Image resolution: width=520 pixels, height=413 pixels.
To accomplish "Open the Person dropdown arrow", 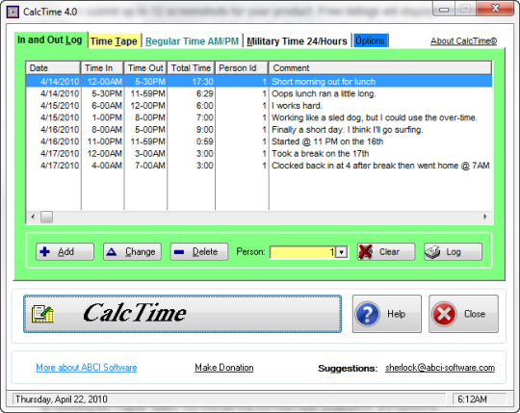I will (341, 252).
